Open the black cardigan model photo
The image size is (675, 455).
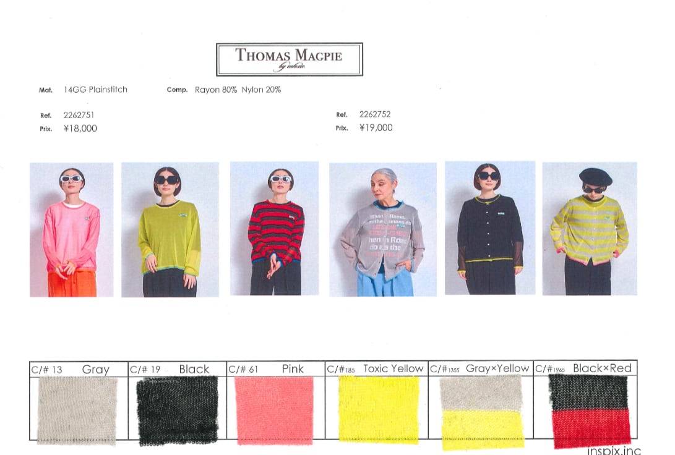click(x=489, y=228)
